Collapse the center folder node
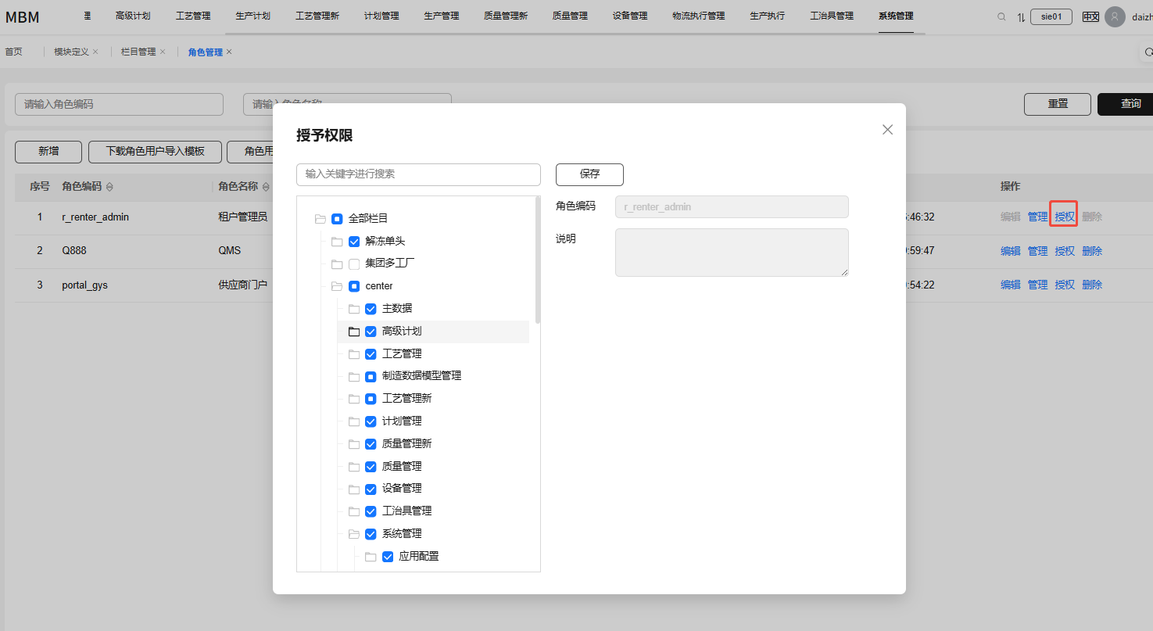The width and height of the screenshot is (1153, 631). (x=337, y=286)
